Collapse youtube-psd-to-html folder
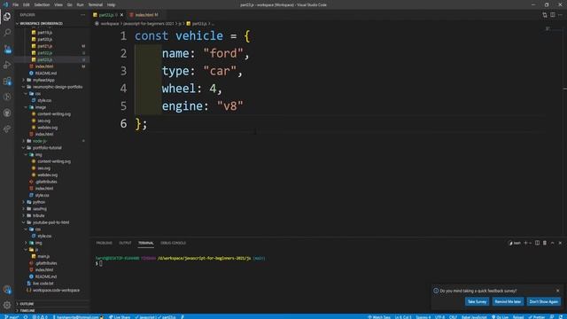This screenshot has width=567, height=319. [51, 222]
